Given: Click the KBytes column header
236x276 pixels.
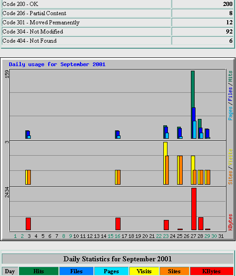Looking at the screenshot, I should (x=212, y=271).
